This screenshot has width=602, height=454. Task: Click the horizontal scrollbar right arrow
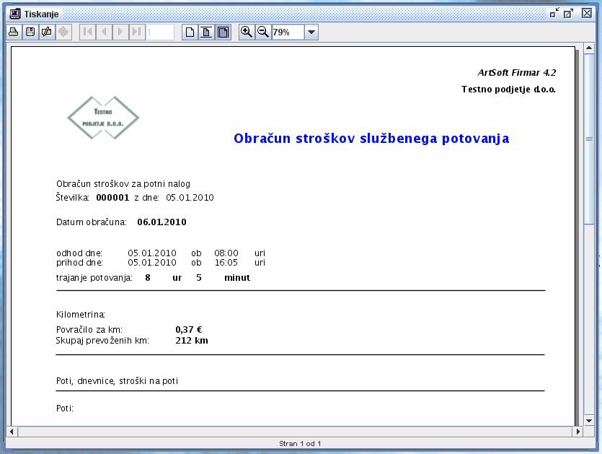tap(577, 431)
